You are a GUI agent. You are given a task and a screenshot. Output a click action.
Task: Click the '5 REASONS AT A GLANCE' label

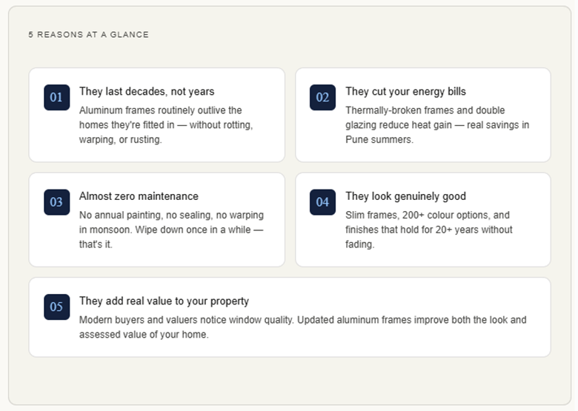pos(88,35)
